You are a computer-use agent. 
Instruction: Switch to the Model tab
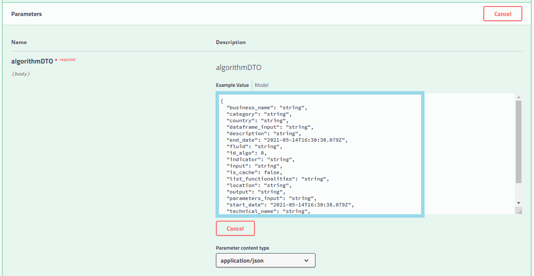pos(261,85)
